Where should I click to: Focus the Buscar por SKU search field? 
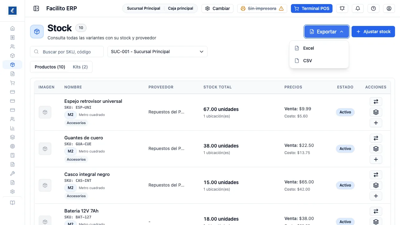pyautogui.click(x=67, y=52)
